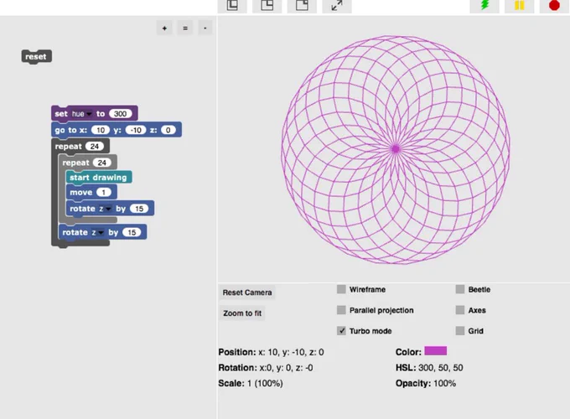
Task: Click the magenta spiral drawing in the 3D view
Action: (396, 149)
